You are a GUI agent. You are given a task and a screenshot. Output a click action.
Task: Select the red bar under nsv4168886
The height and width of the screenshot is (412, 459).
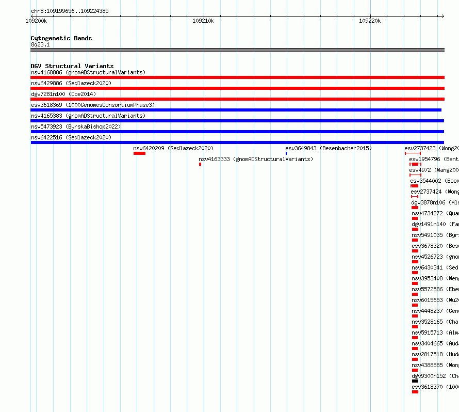[x=237, y=77]
